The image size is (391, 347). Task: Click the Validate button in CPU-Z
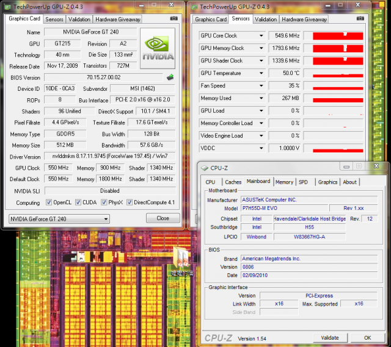(330, 338)
